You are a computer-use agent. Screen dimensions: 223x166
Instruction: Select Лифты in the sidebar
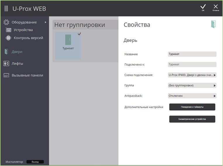pyautogui.click(x=17, y=64)
